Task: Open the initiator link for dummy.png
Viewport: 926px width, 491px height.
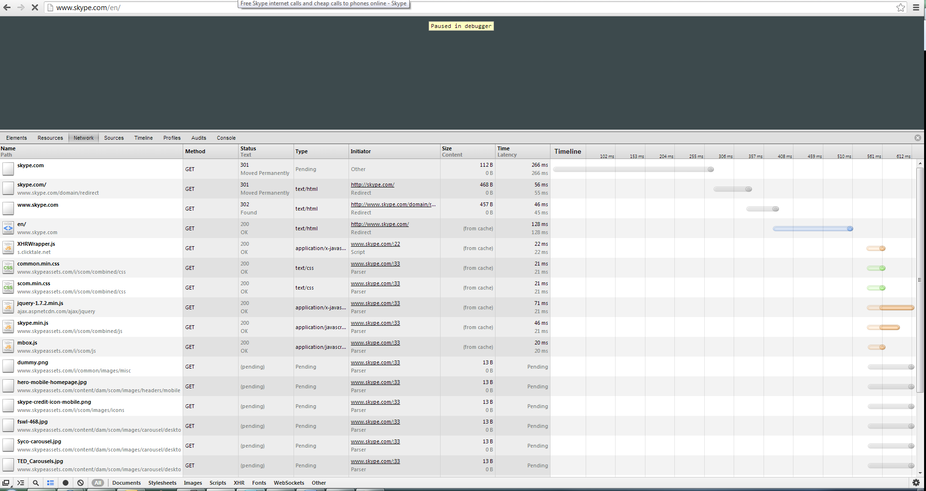Action: (x=376, y=362)
